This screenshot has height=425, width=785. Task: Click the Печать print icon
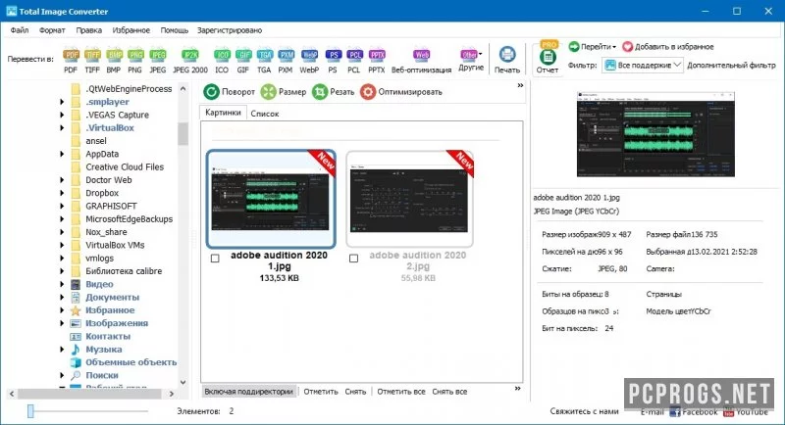pyautogui.click(x=507, y=60)
